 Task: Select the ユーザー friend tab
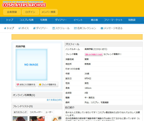tap(49, 112)
